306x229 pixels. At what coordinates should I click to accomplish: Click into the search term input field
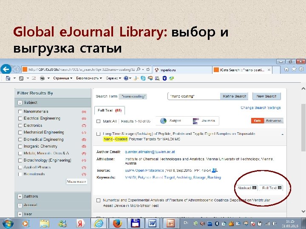pyautogui.click(x=194, y=96)
